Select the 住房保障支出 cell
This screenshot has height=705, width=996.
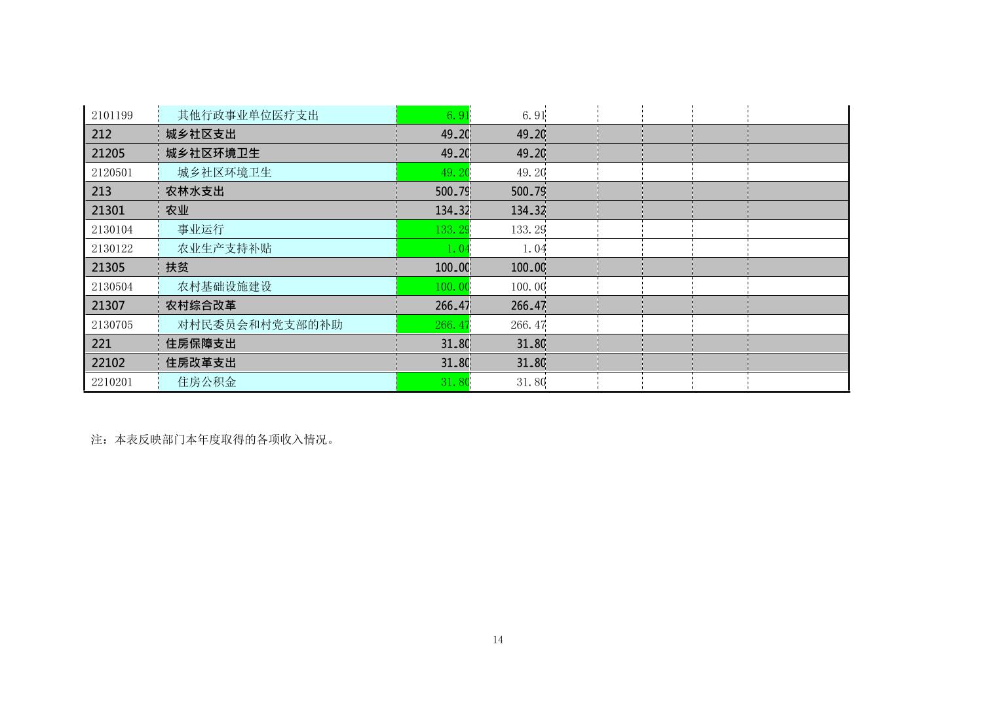point(277,343)
